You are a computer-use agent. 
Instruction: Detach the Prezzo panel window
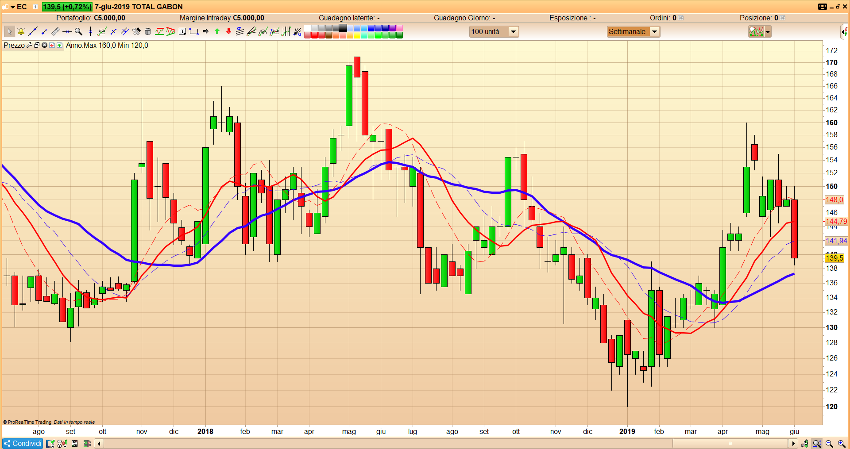tap(37, 45)
